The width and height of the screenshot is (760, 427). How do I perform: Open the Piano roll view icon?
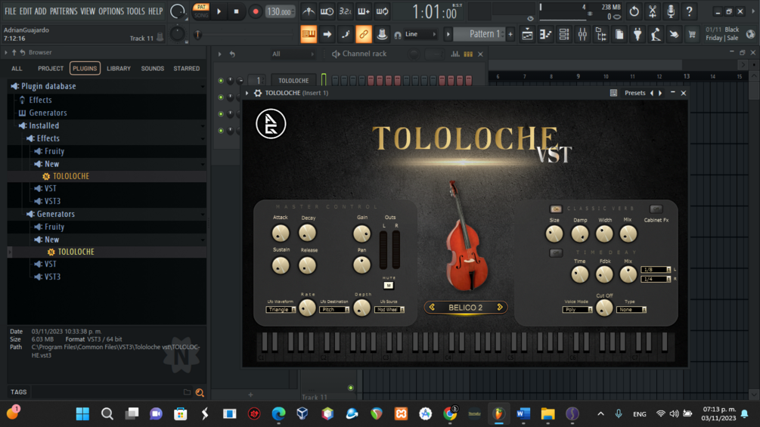[546, 34]
